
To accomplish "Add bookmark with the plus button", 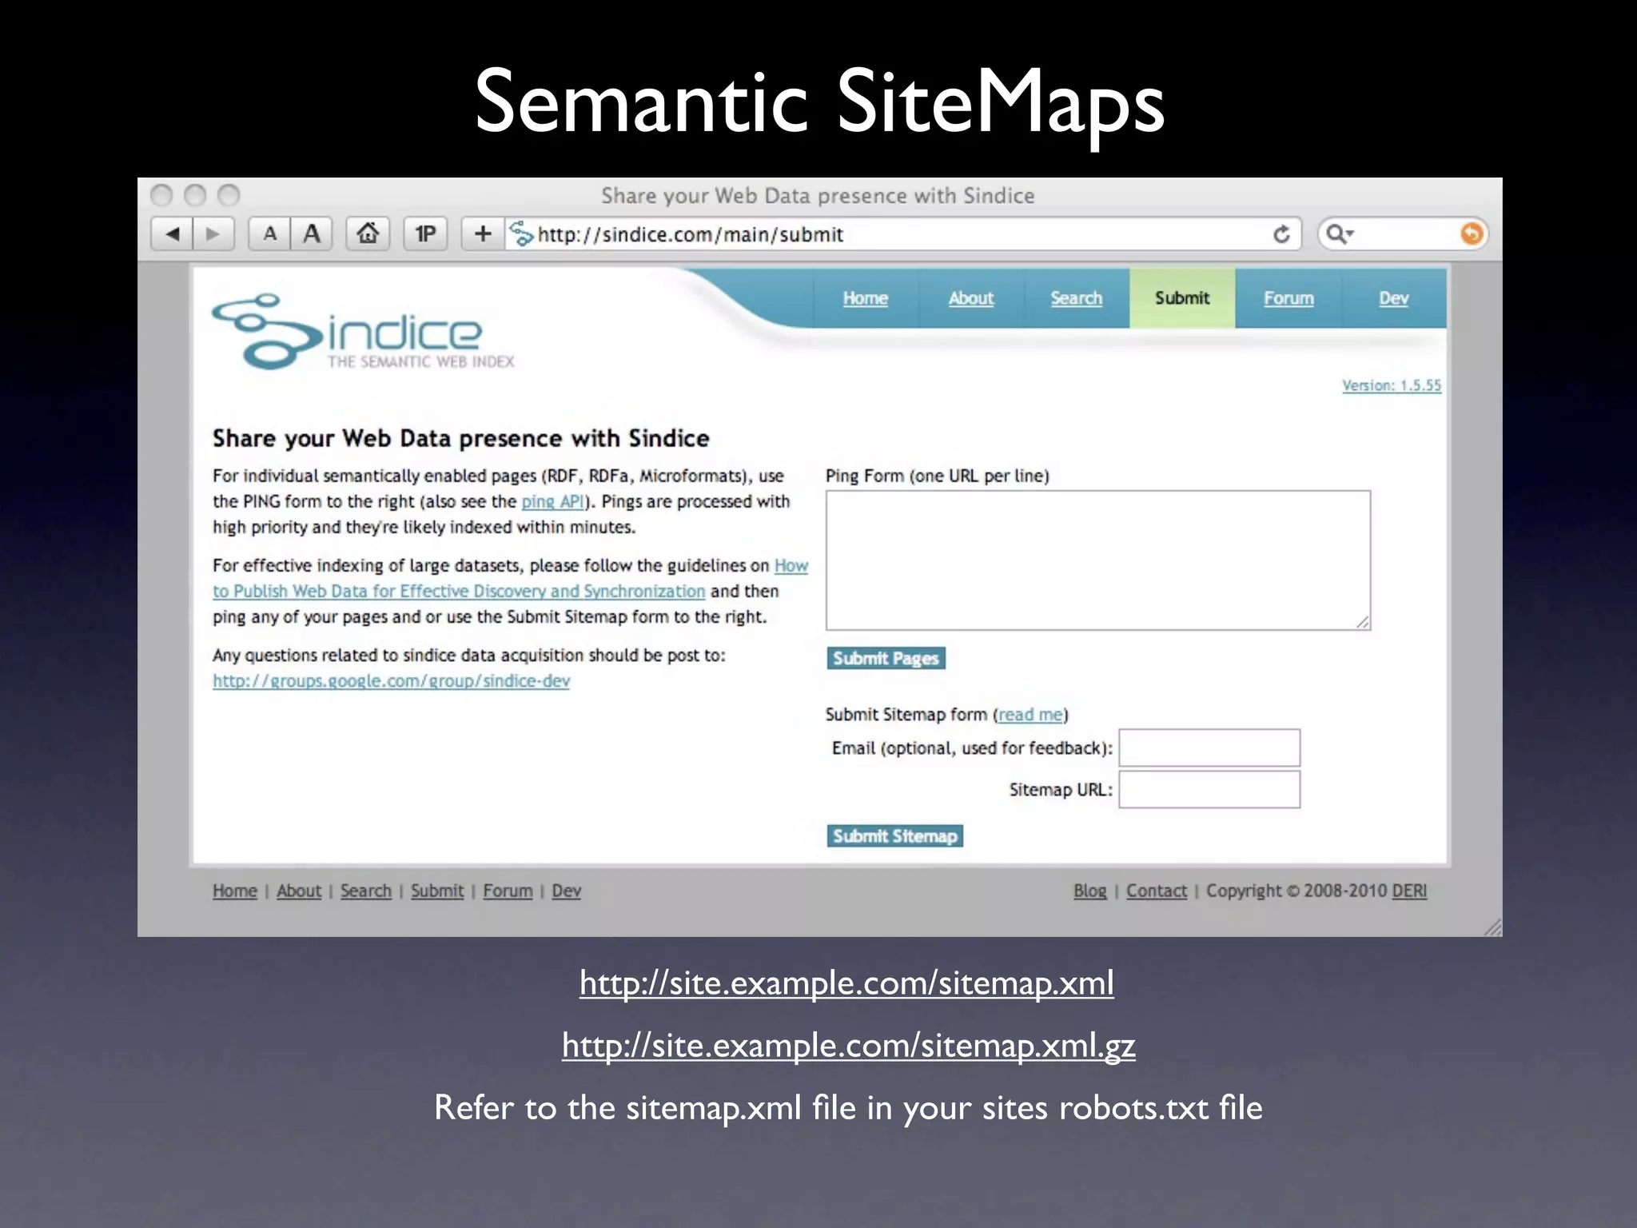I will (483, 234).
